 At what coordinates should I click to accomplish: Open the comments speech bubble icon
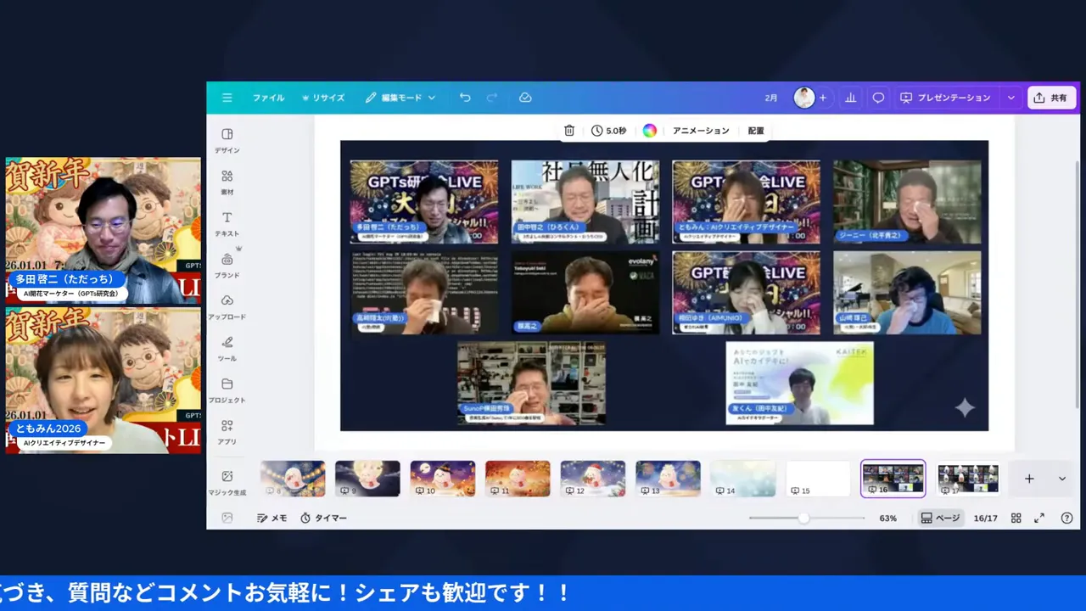[878, 98]
